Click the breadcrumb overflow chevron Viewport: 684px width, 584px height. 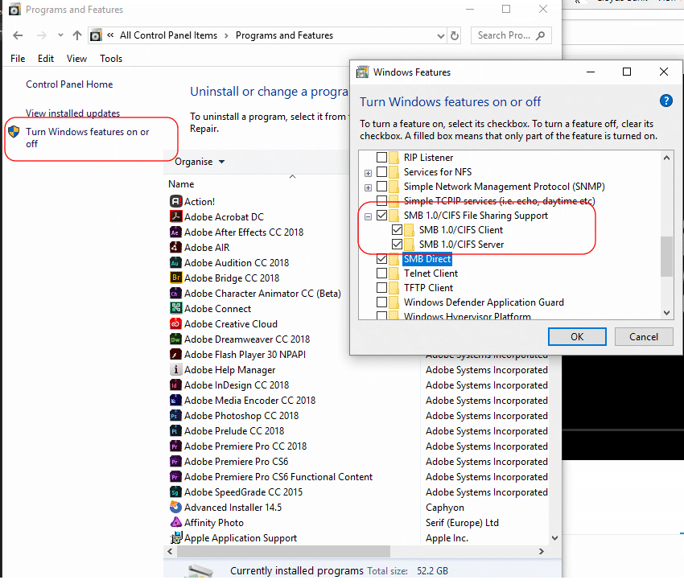[110, 35]
